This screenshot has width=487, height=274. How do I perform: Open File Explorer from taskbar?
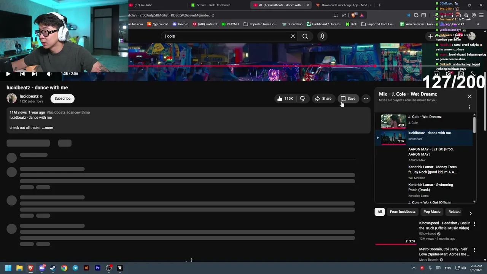pos(19,268)
